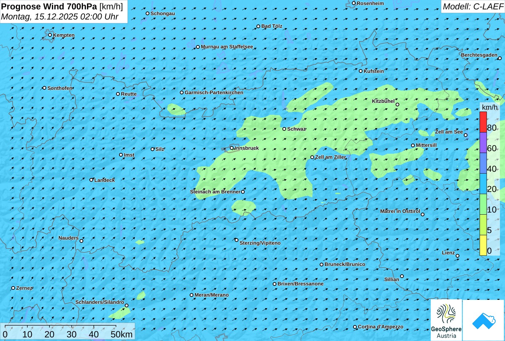Screen dimensions: 505x341
Task: Click the Sterzing/Vipiteno marker dot
Action: [237, 240]
